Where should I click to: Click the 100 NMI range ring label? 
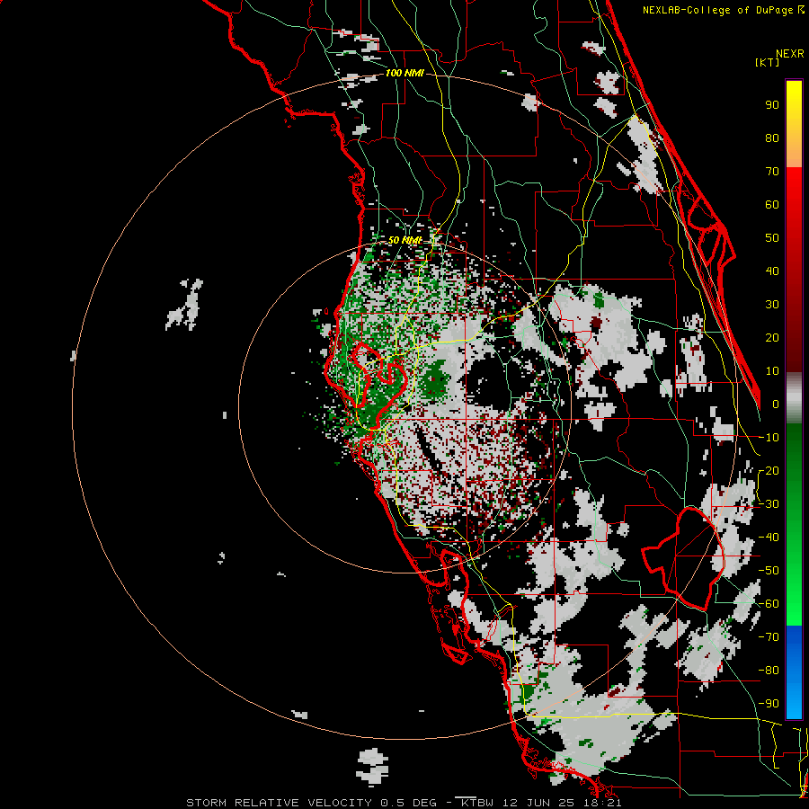pyautogui.click(x=404, y=74)
